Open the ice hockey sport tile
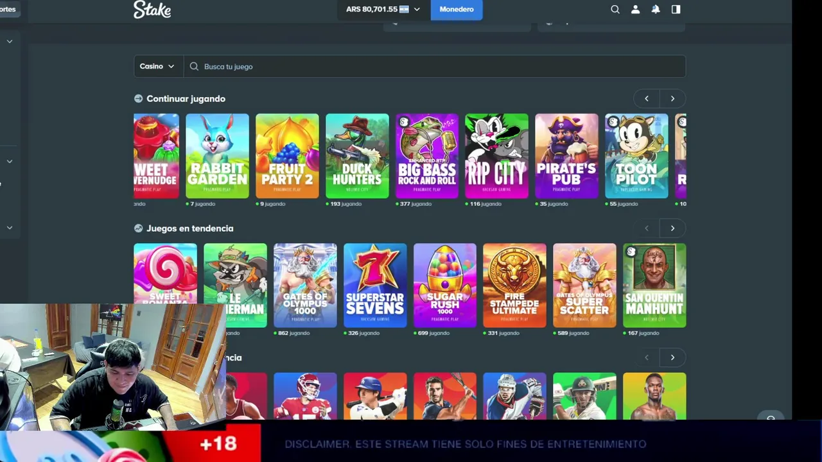 pyautogui.click(x=514, y=396)
